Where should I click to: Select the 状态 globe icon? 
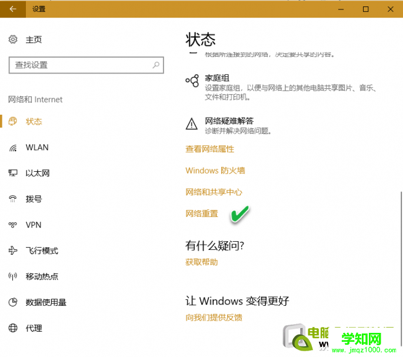pos(13,121)
